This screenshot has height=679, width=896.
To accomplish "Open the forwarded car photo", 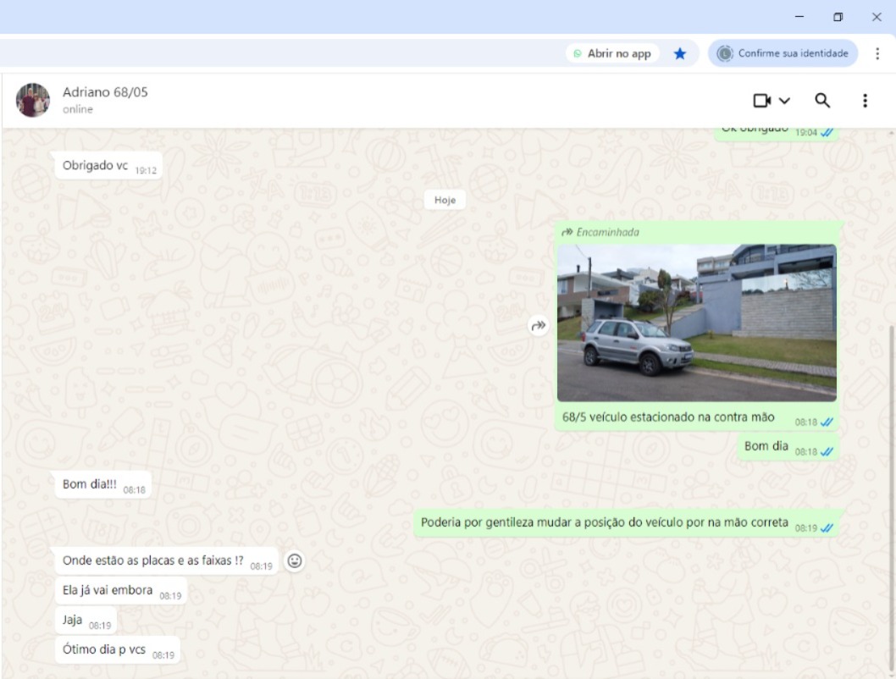I will tap(696, 323).
